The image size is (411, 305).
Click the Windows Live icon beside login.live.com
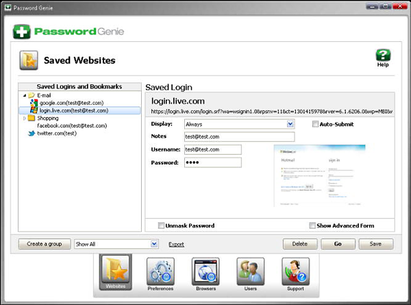pos(34,110)
